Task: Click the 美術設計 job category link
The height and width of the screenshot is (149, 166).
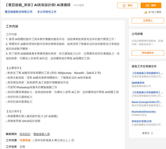Action: coord(25,134)
